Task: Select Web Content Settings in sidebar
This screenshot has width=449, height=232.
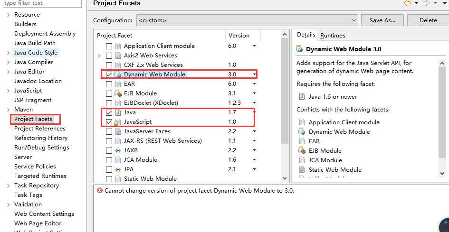Action: (44, 213)
